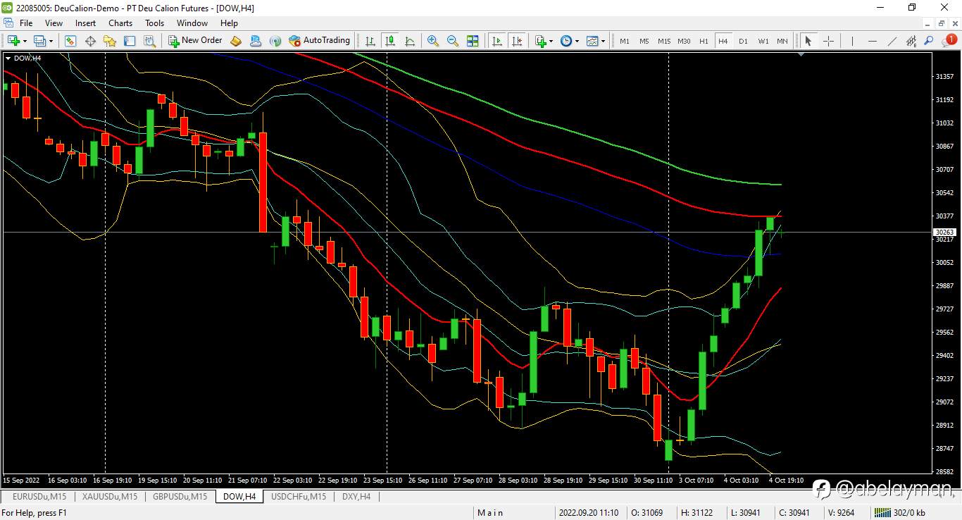The image size is (962, 520).
Task: Open the search magnifier icon
Action: coord(929,41)
